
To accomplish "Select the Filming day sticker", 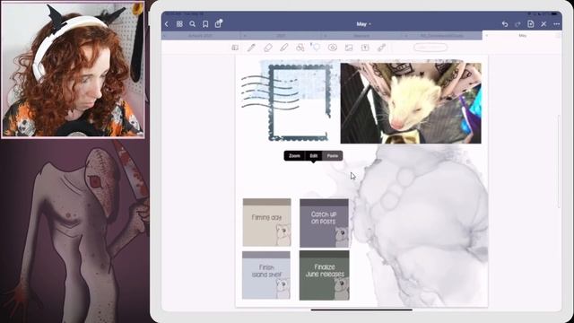I will pos(267,223).
